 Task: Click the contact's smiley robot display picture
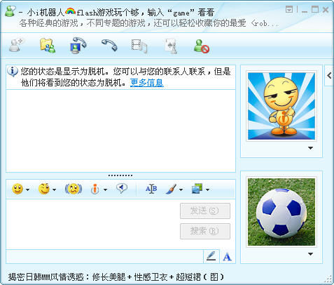point(281,106)
